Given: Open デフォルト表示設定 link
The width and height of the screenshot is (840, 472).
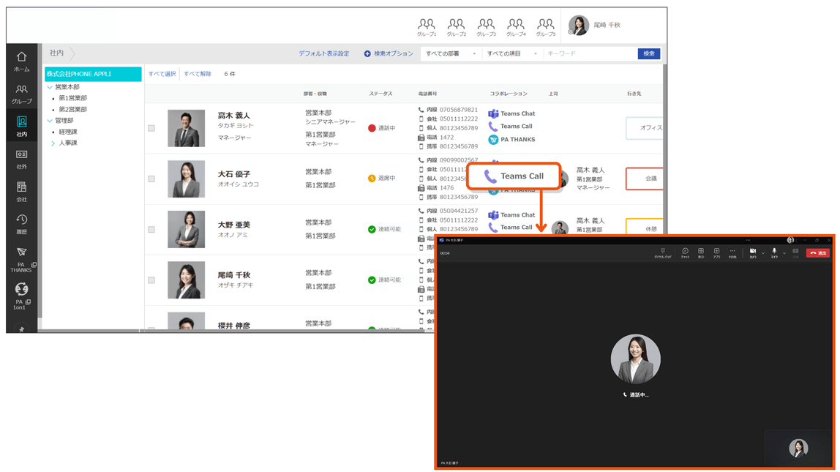Looking at the screenshot, I should click(324, 53).
